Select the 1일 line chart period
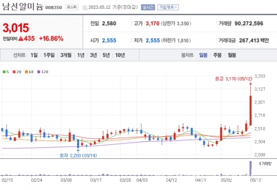 [x=34, y=55]
